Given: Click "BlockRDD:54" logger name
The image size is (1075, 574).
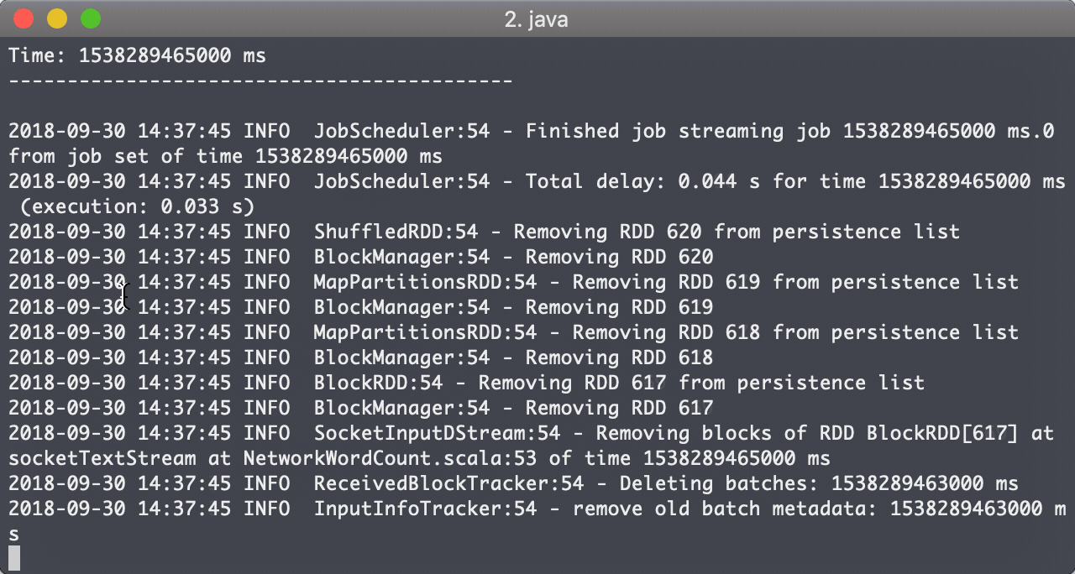Looking at the screenshot, I should [x=379, y=384].
